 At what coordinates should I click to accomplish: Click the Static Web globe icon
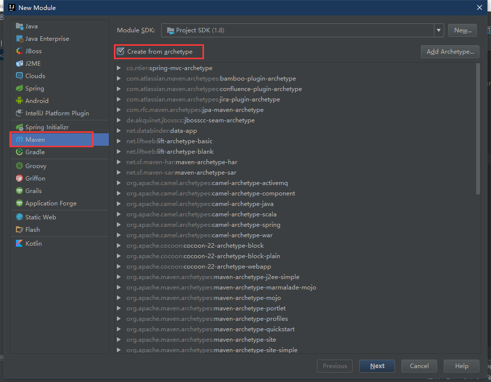[19, 217]
